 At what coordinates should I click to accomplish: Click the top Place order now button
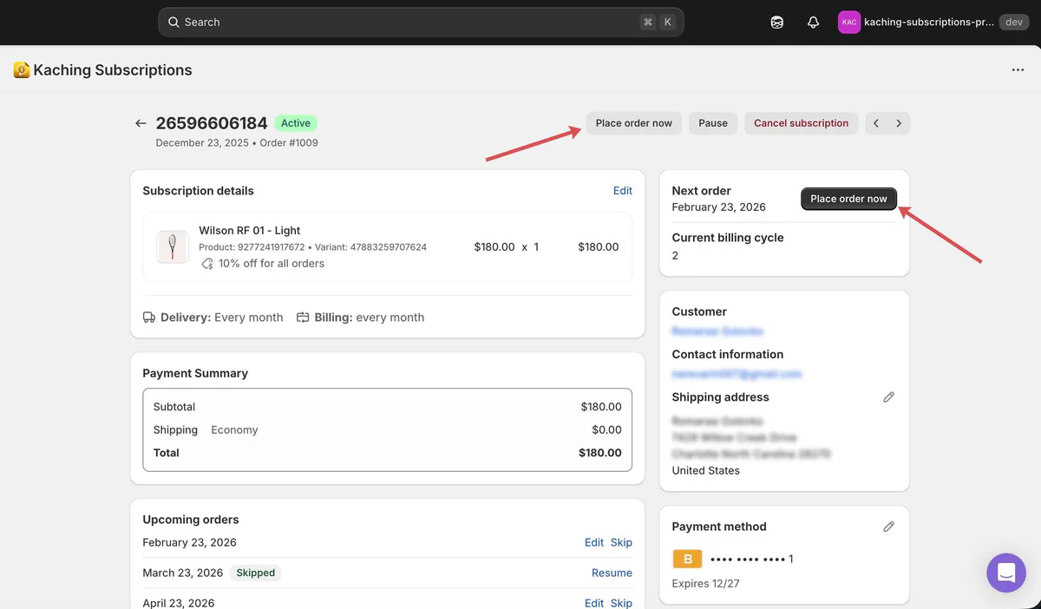[634, 123]
